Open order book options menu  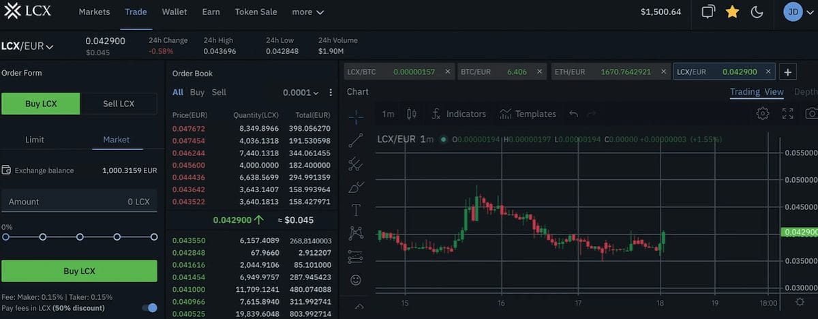(x=331, y=93)
